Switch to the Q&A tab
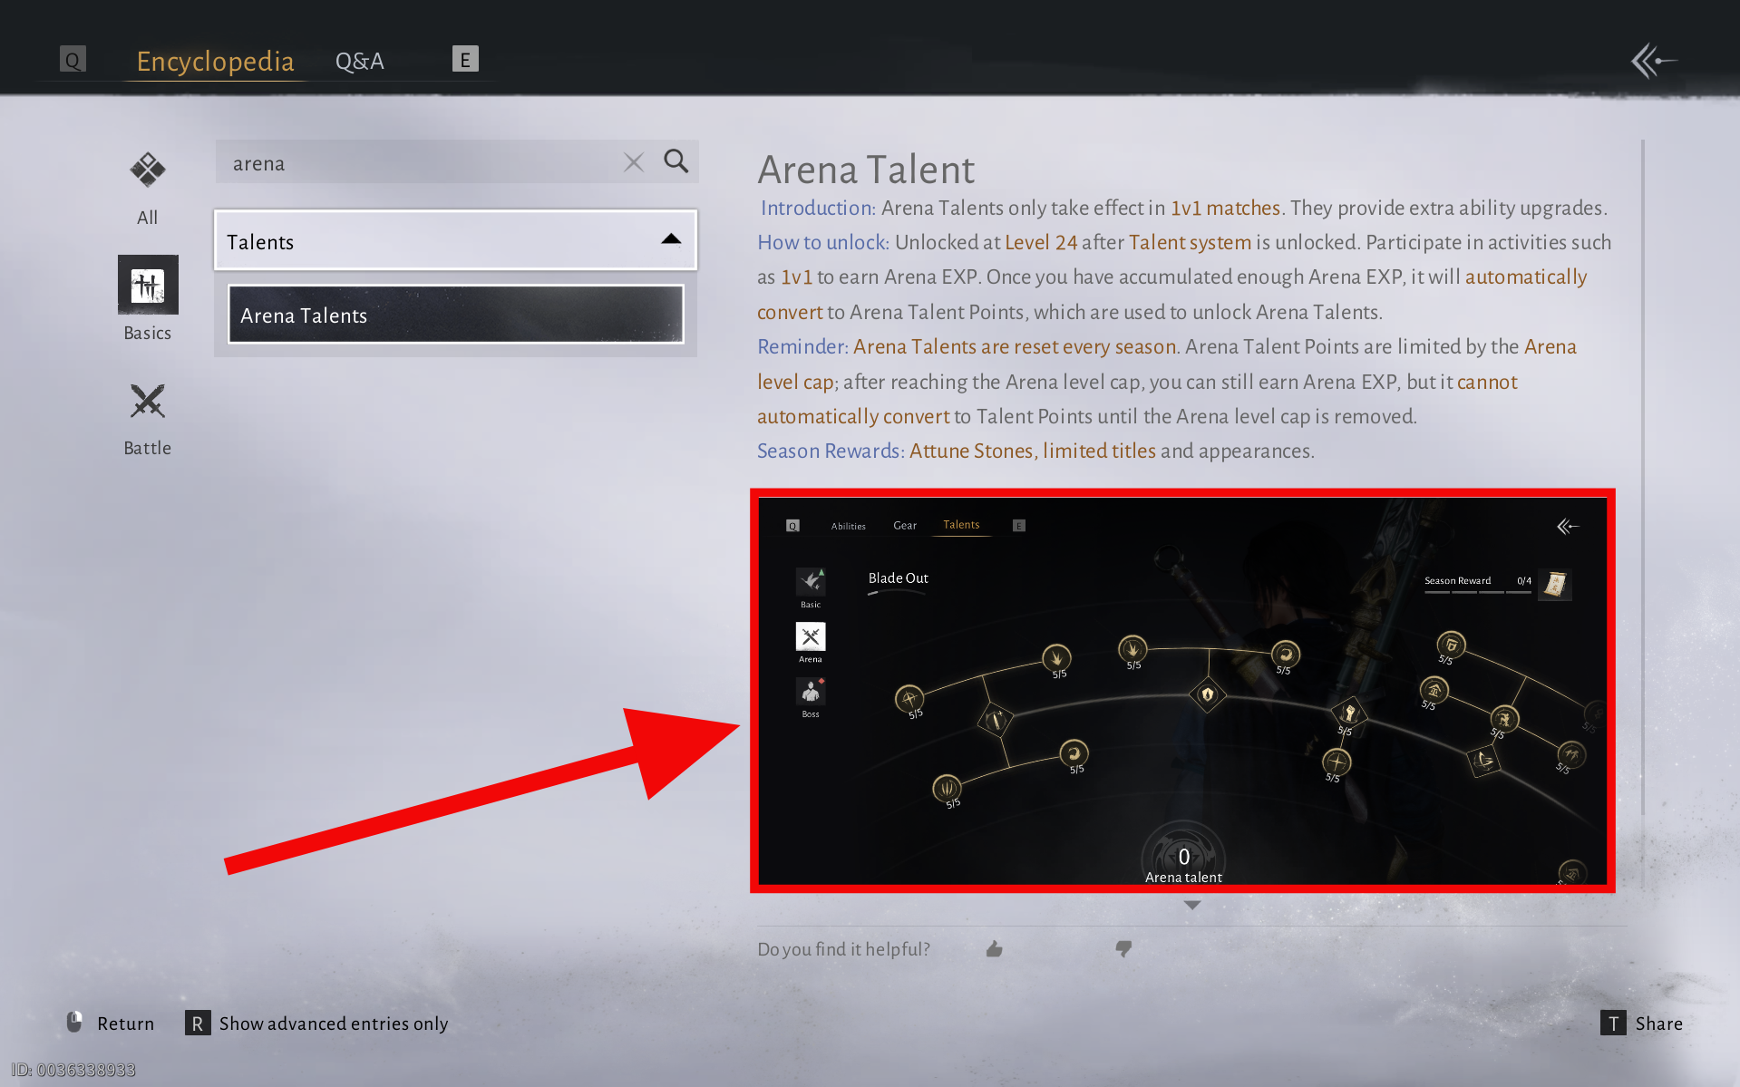 tap(359, 61)
